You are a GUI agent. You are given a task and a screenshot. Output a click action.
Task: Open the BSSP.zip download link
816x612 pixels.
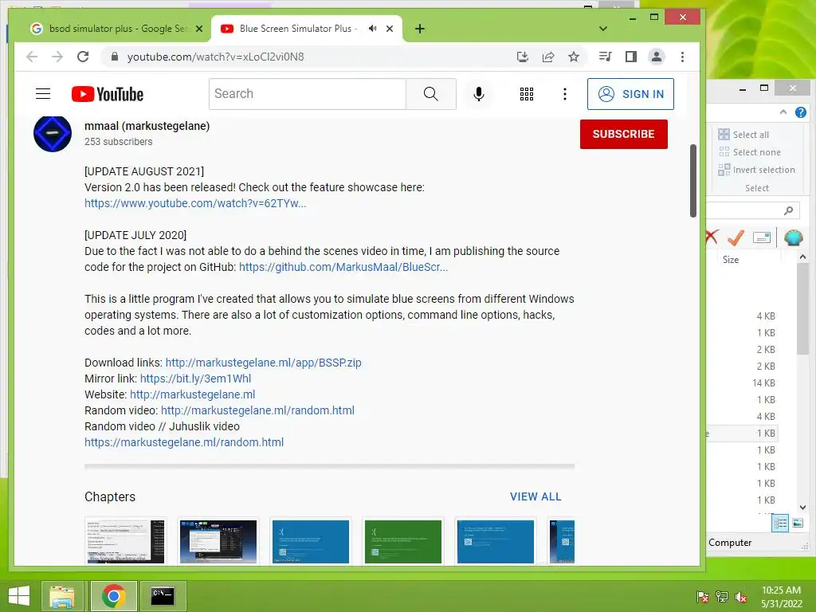pyautogui.click(x=263, y=363)
